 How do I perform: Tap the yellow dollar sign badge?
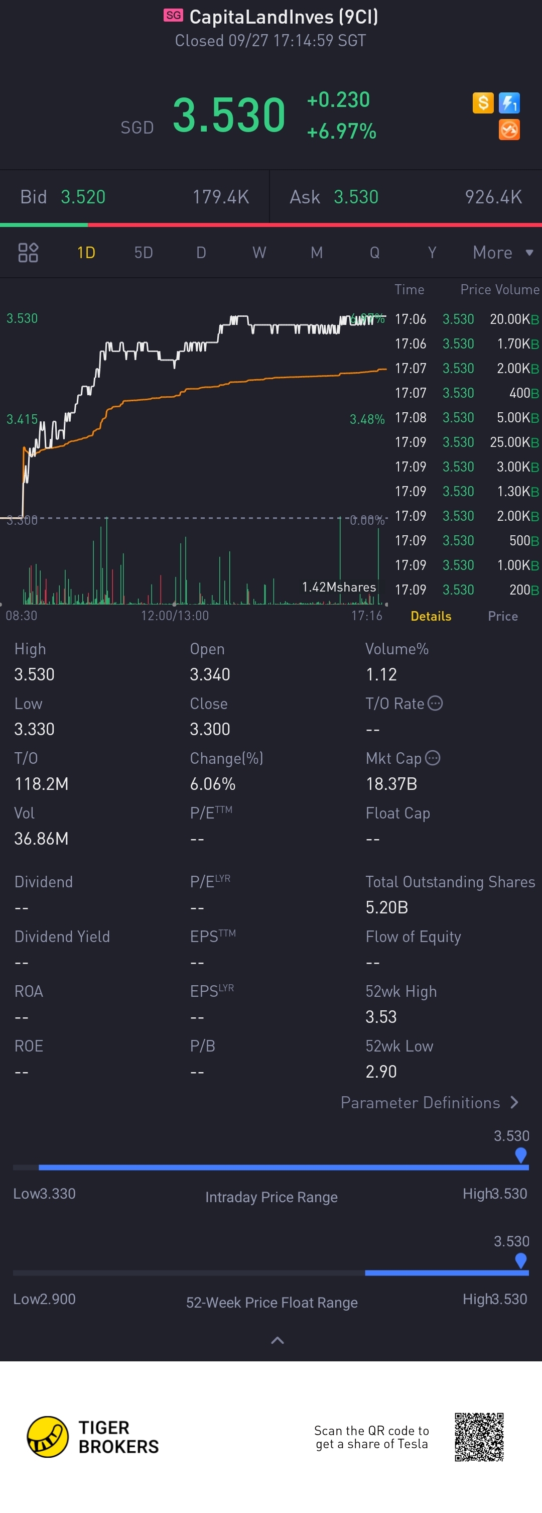coord(483,103)
